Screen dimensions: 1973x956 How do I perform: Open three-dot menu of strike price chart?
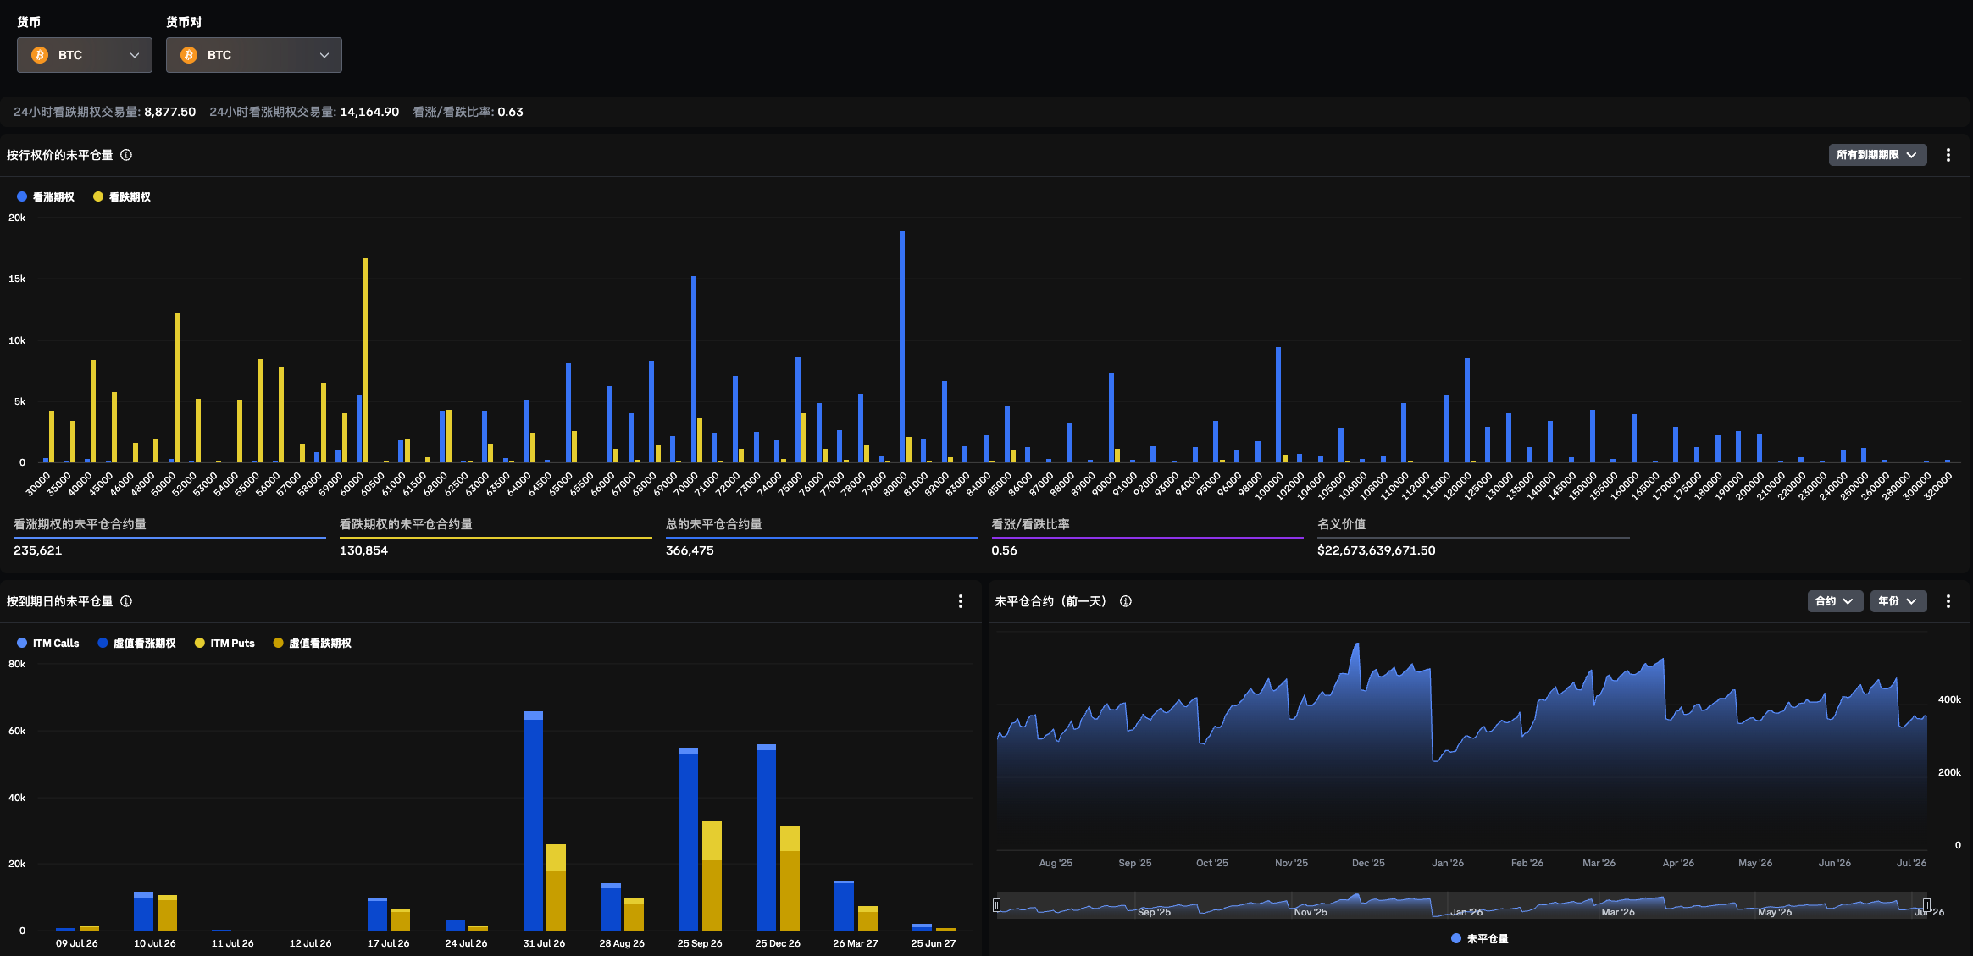pyautogui.click(x=1948, y=155)
